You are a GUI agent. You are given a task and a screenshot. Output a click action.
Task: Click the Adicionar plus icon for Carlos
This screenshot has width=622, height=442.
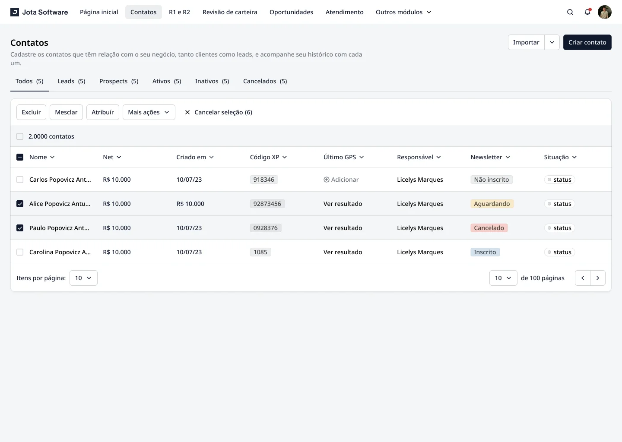coord(327,180)
